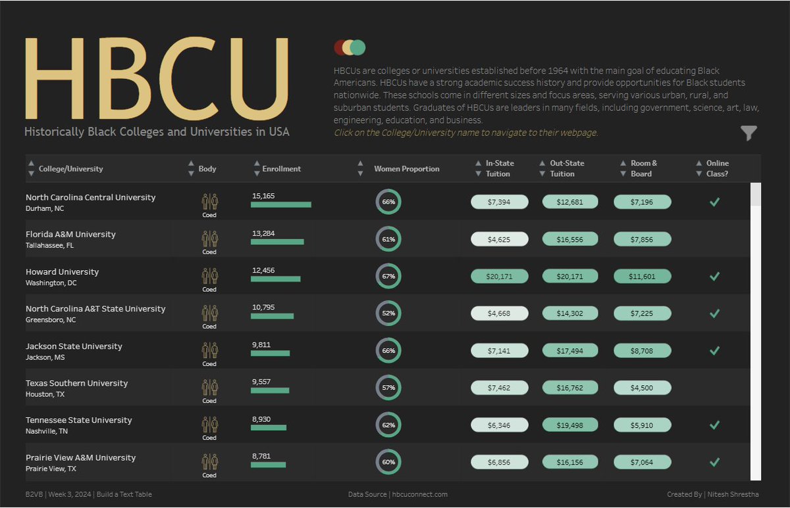
Task: Click out-state tuition pill $17,494
Action: pos(570,351)
